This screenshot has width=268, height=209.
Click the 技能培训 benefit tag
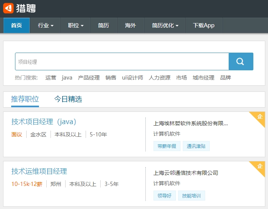coord(191,196)
